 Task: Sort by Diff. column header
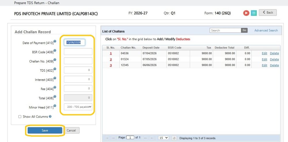point(247,48)
